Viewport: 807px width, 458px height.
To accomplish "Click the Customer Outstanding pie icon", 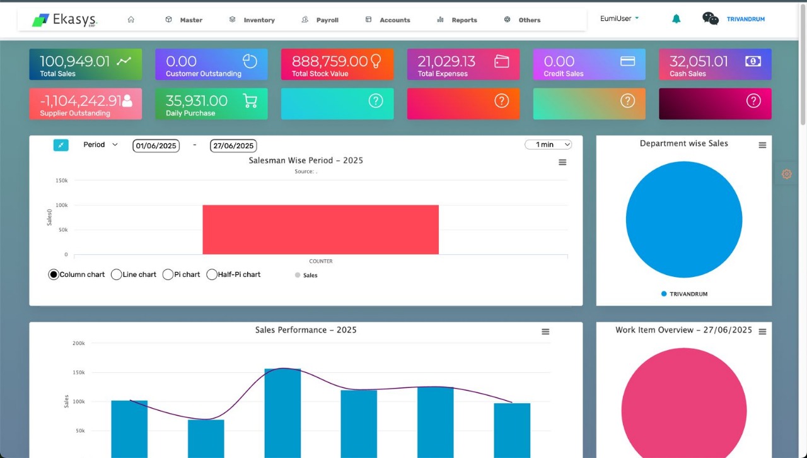I will click(x=250, y=61).
